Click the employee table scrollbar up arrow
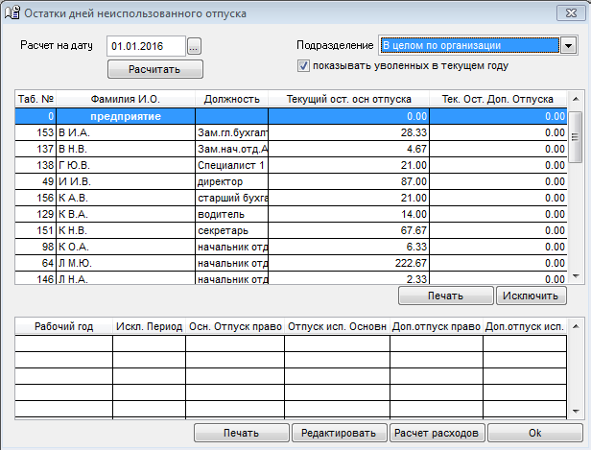 (576, 99)
